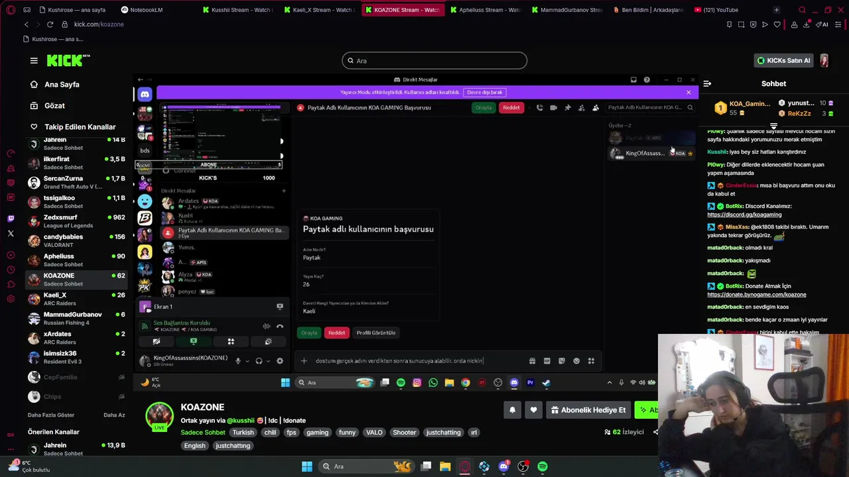Toggle Discord headphone deafen
The height and width of the screenshot is (477, 849).
click(259, 361)
